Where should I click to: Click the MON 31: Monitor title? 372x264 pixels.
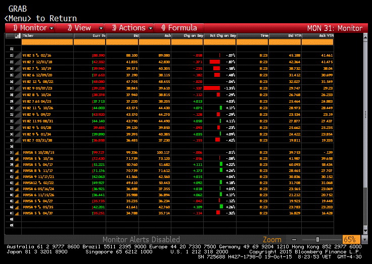point(335,28)
